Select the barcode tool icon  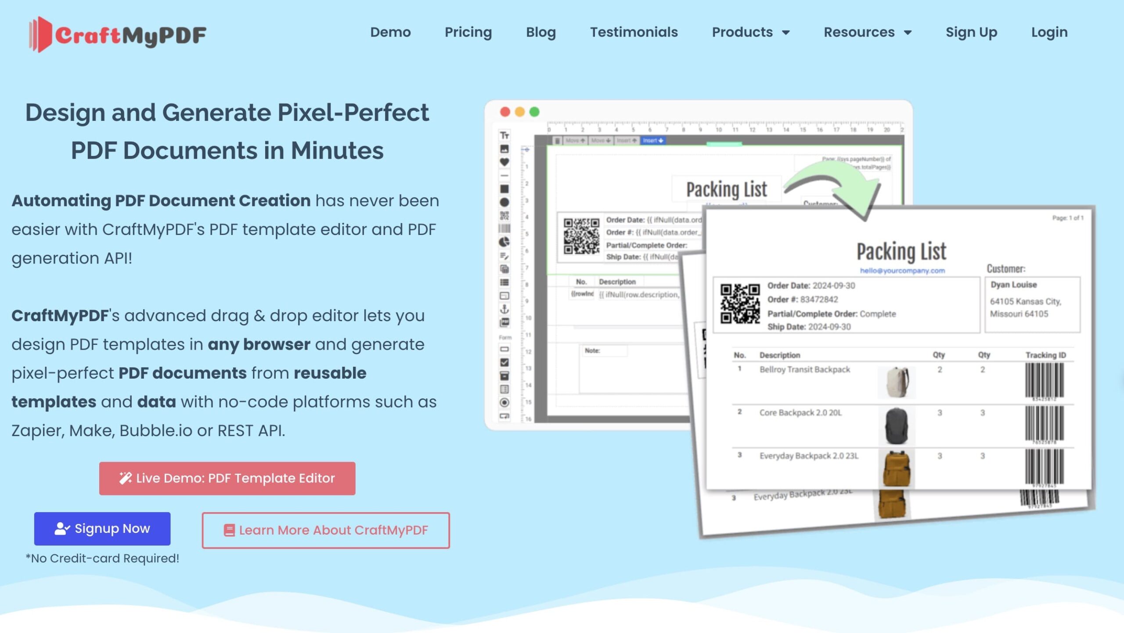(504, 228)
